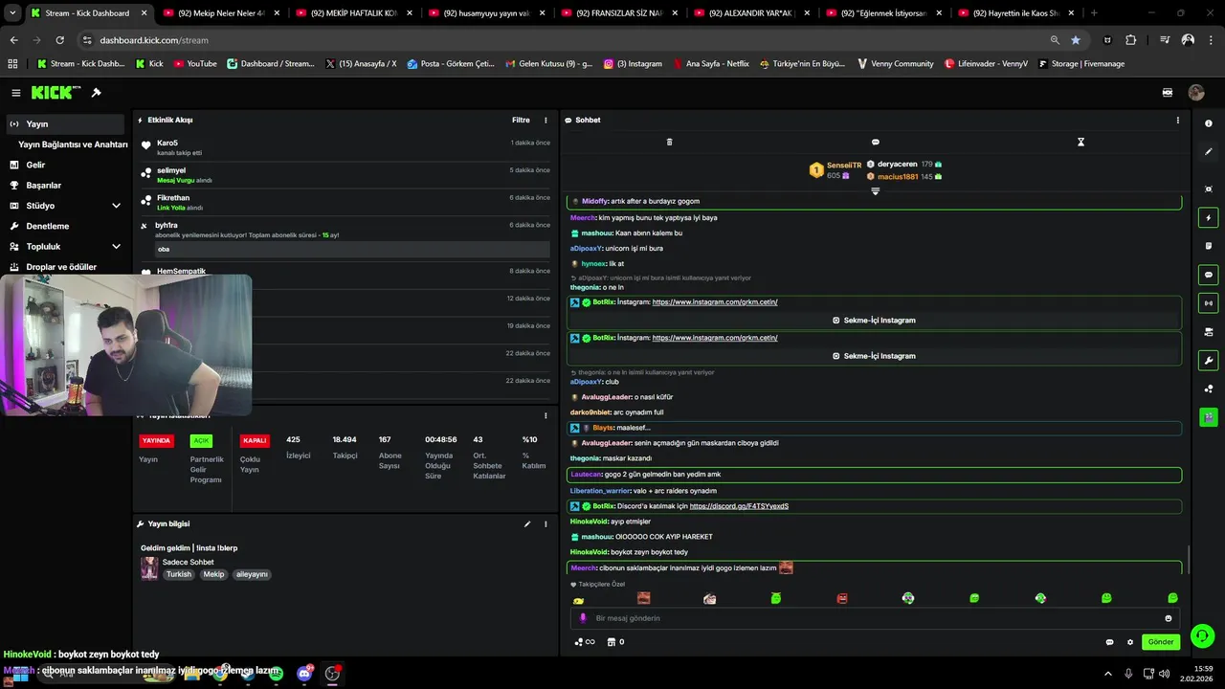Expand Stüdyo section chevron
This screenshot has width=1225, height=689.
click(x=116, y=206)
